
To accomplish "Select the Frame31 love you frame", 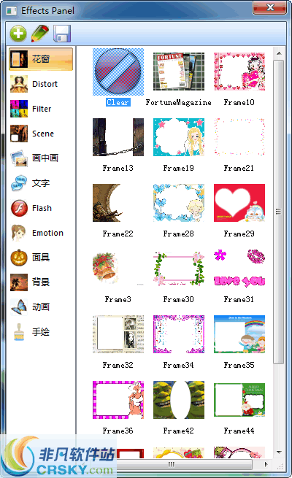I will pyautogui.click(x=239, y=269).
